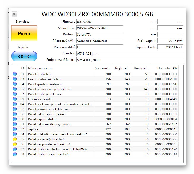The image size is (194, 174).
Task: Select the row Počet podezřelých sektorů
Action: [x=95, y=139]
